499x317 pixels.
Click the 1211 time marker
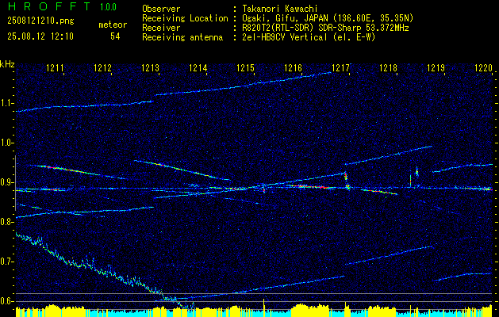tap(55, 67)
